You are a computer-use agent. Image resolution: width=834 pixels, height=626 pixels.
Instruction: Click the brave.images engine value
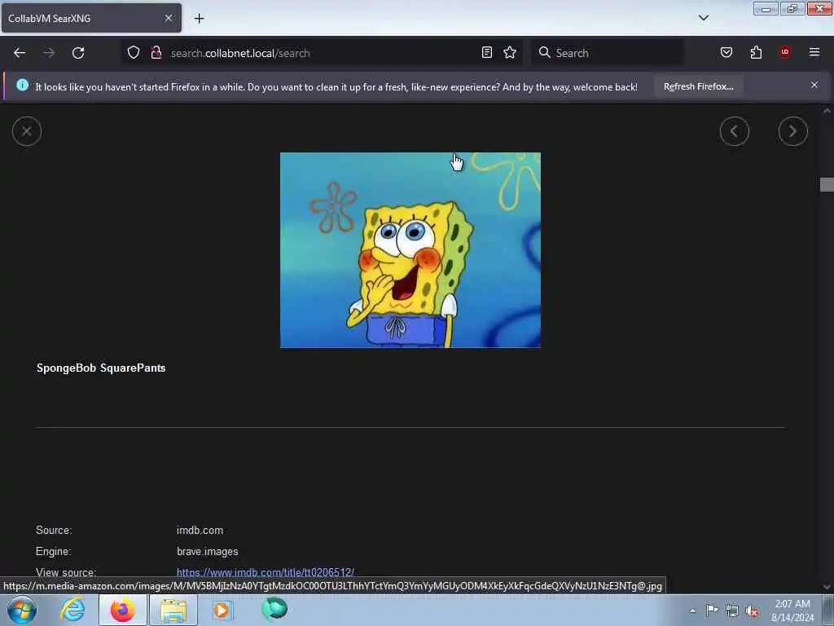tap(208, 552)
